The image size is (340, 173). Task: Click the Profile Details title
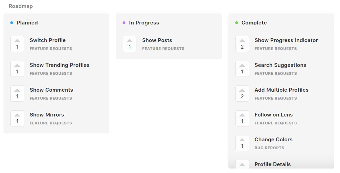tap(272, 164)
